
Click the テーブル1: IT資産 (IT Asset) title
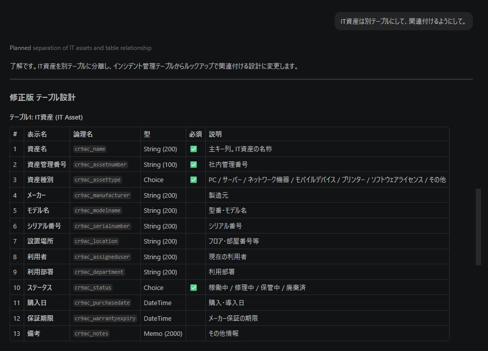[x=46, y=117]
